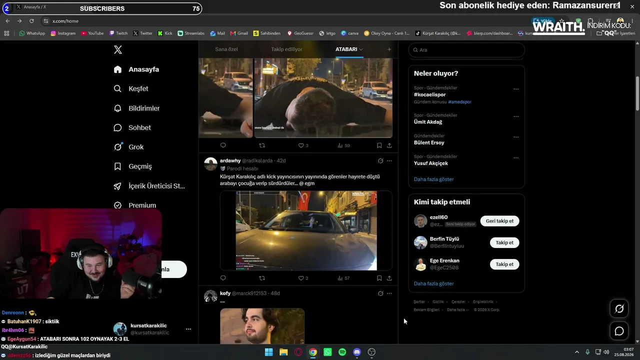Switch to the Sana özel tab

226,49
